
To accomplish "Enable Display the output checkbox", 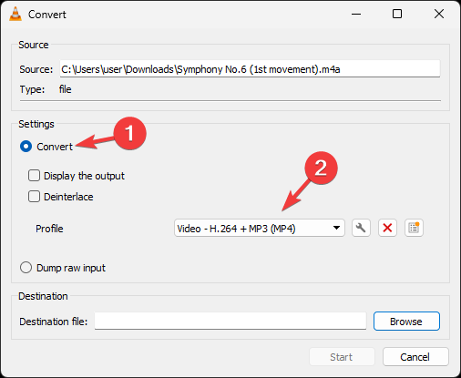I will coord(34,176).
